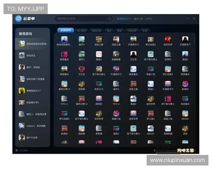
Task: Switch to the 全部游戏 tab
Action: click(66, 31)
